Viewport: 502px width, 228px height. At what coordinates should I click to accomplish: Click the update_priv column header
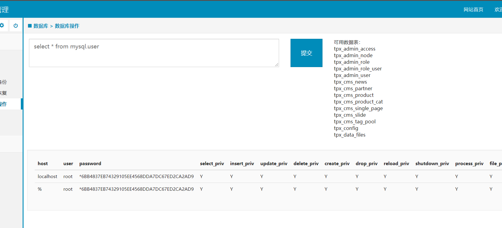274,164
